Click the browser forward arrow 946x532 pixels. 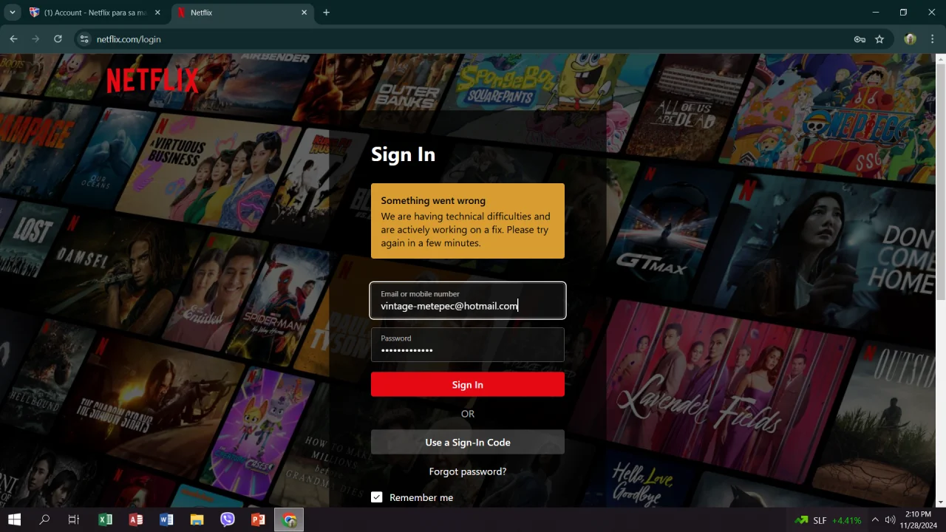(35, 39)
